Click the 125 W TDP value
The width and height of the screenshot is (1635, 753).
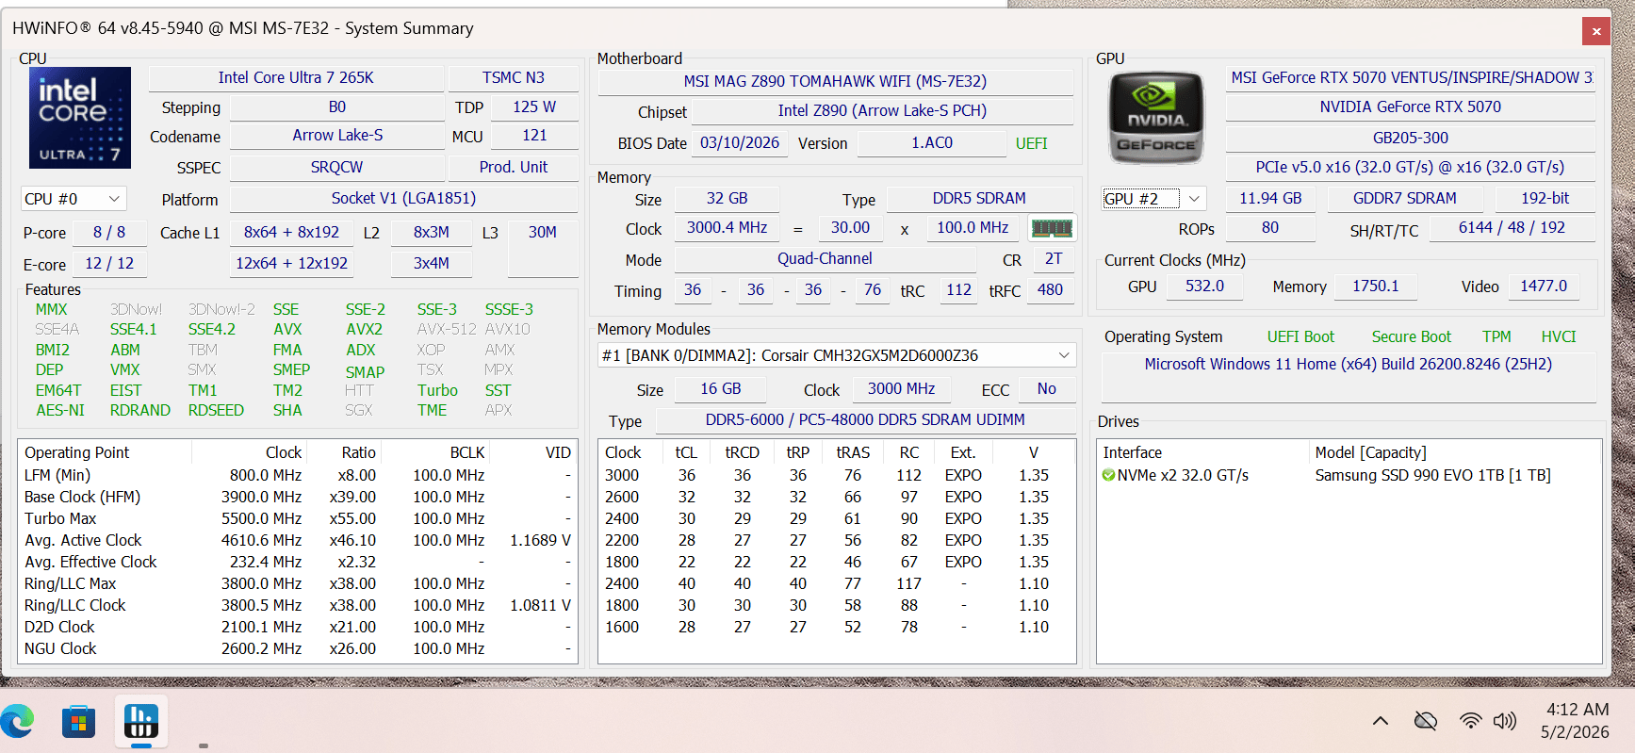pyautogui.click(x=534, y=107)
